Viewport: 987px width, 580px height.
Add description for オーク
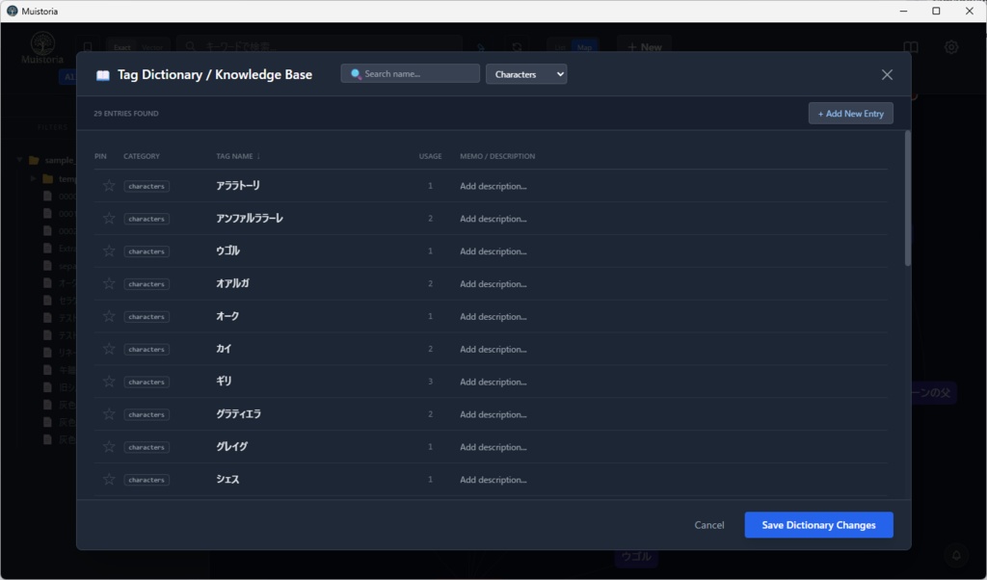493,317
